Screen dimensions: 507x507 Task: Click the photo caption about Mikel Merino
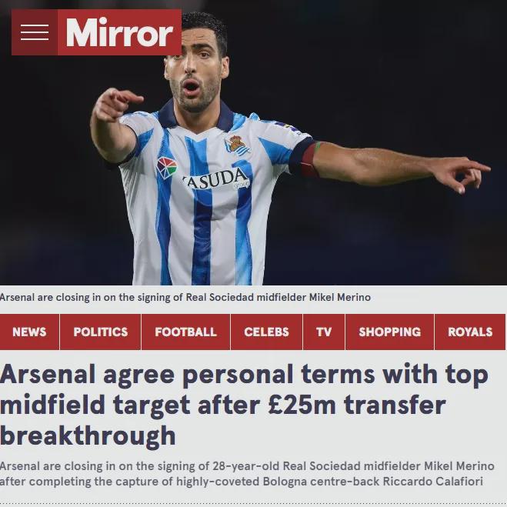pos(185,297)
